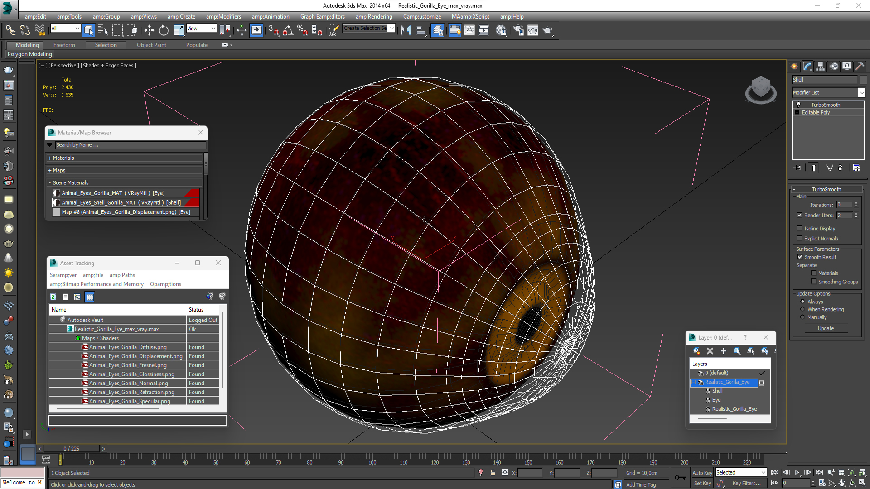Enable Separate by Smoothing Groups checkbox
870x489 pixels.
(x=813, y=282)
